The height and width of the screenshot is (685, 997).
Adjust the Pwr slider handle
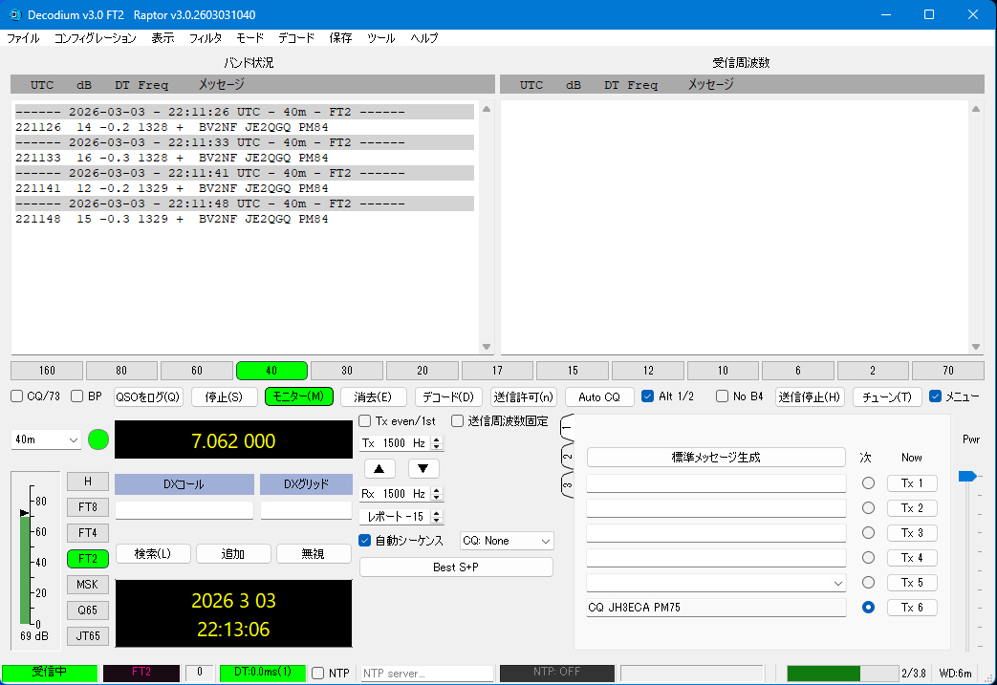tap(967, 476)
